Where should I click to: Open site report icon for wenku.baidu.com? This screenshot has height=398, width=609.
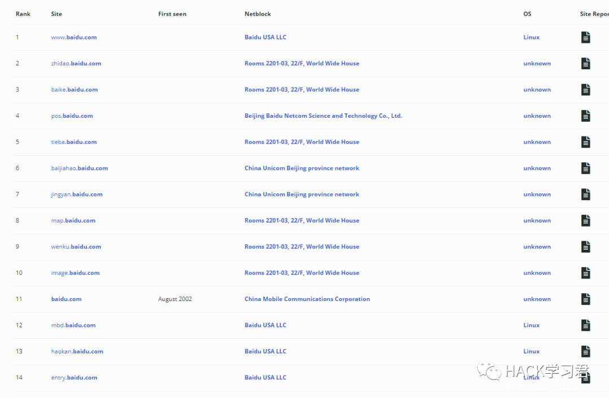coord(586,246)
